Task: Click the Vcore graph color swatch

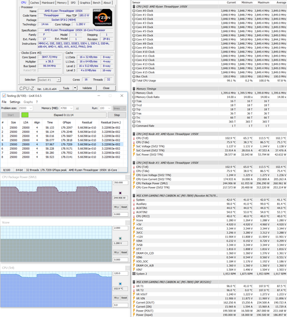Action: tap(120, 238)
